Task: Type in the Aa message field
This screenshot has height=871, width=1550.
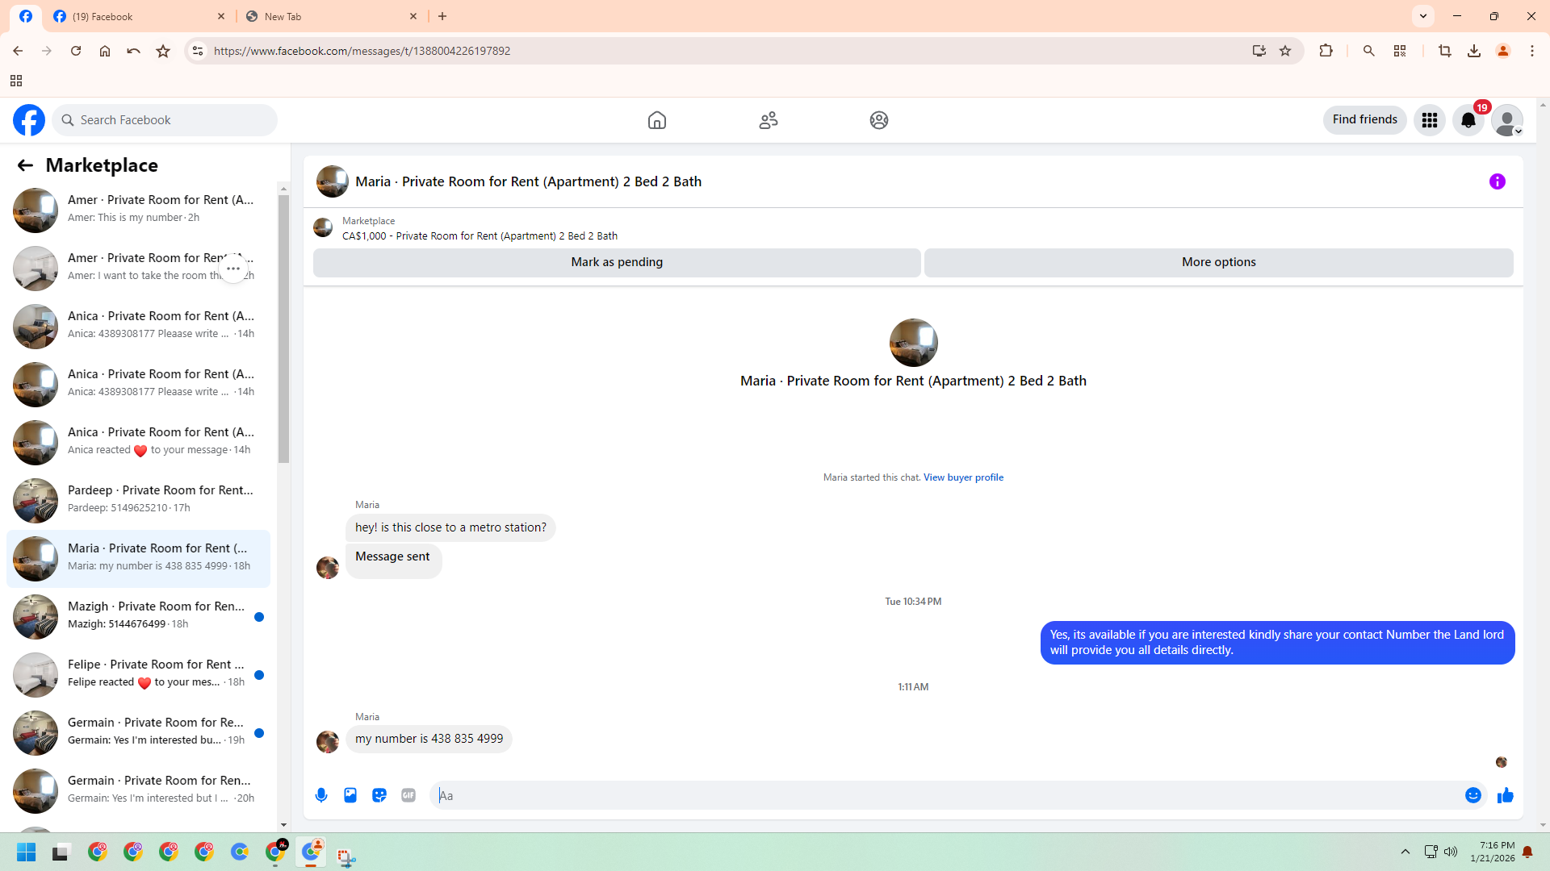Action: tap(945, 795)
